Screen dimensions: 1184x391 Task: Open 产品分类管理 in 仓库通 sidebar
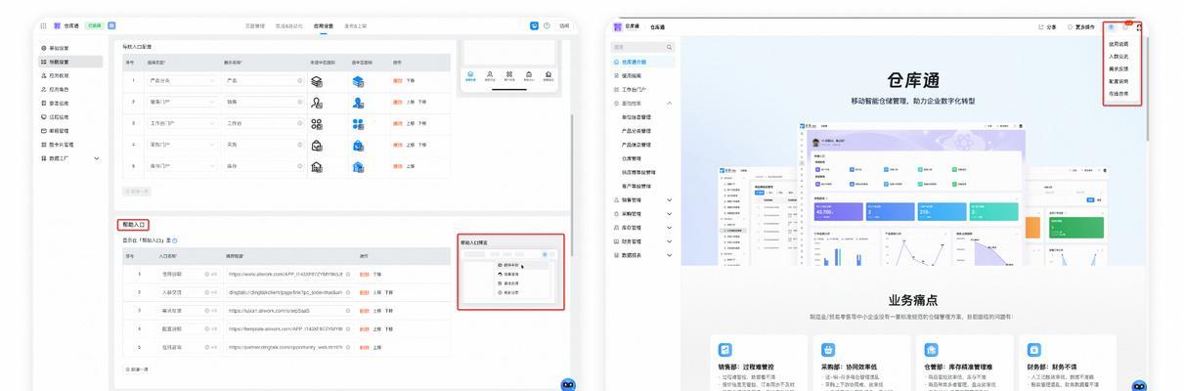(x=636, y=130)
